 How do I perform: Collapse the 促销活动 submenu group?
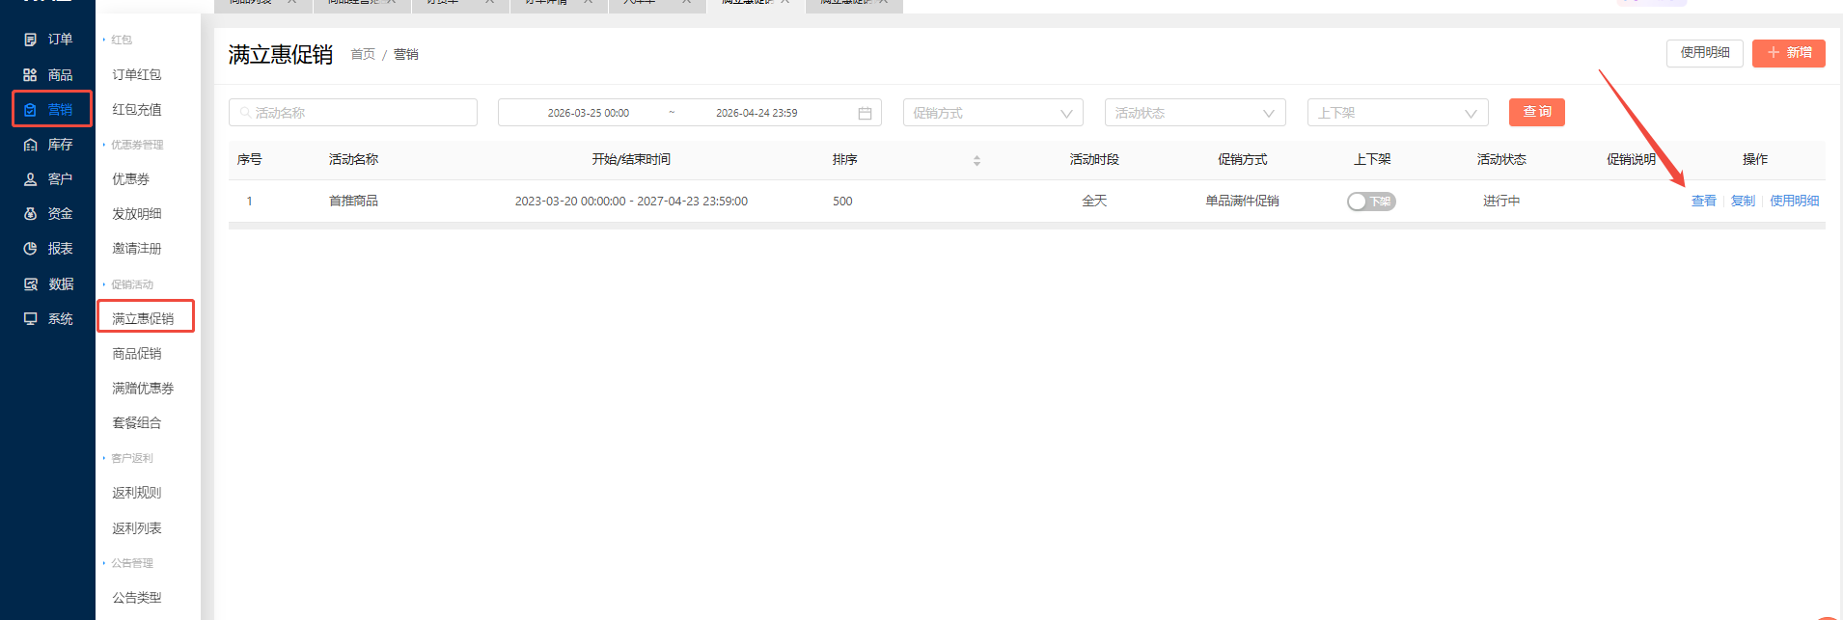coord(128,284)
